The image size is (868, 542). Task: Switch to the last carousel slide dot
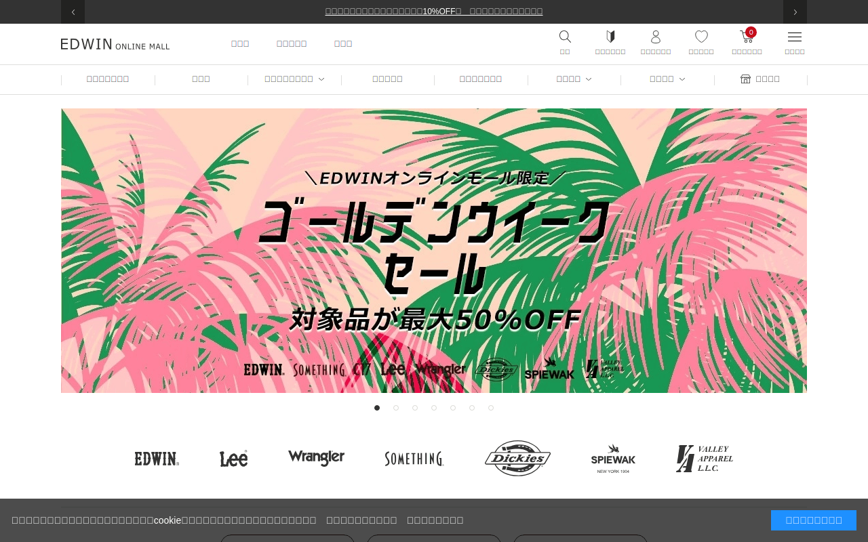coord(491,408)
